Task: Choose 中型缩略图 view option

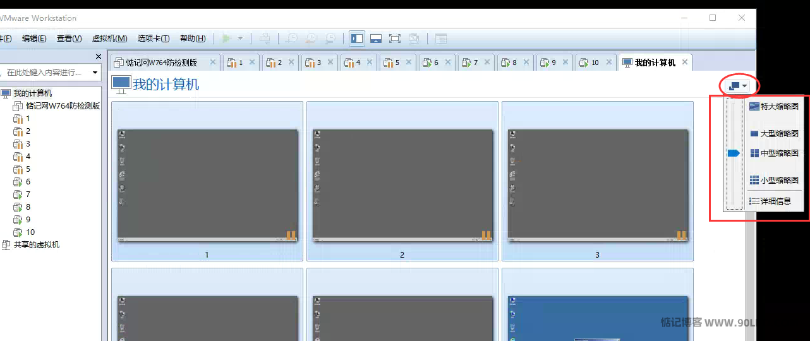Action: [774, 153]
